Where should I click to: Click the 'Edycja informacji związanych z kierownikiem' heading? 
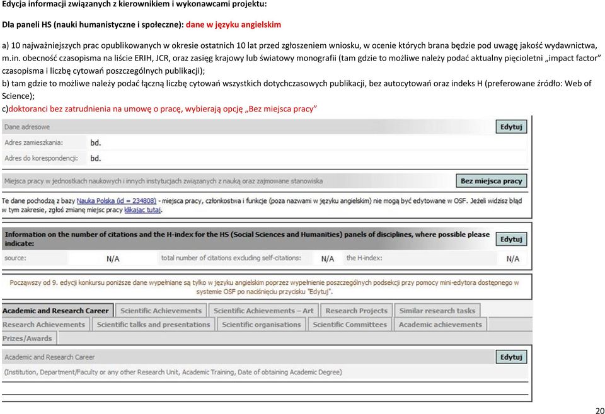134,4
